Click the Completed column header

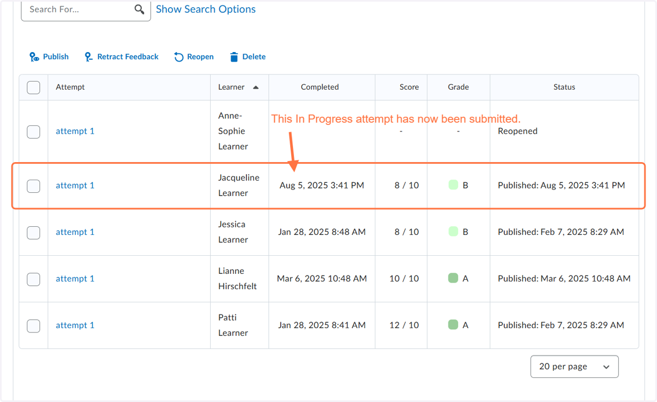pos(320,87)
